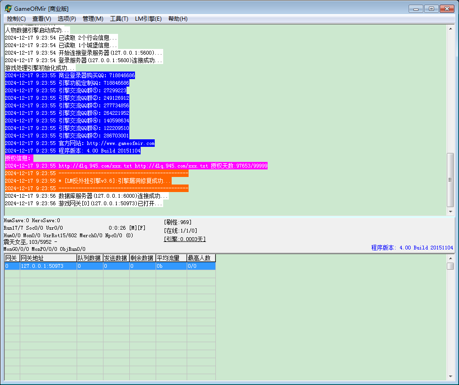Open the 工具(T) menu

pos(119,19)
